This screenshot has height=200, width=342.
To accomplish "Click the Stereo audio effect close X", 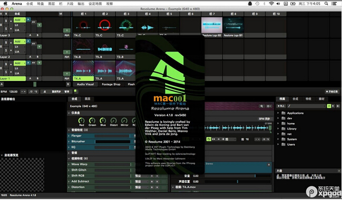I will (x=269, y=165).
